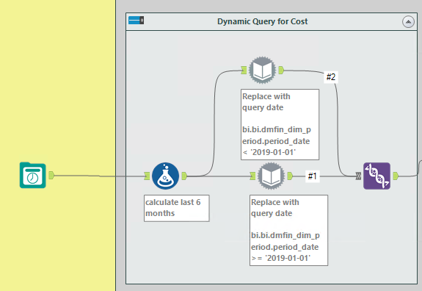The height and width of the screenshot is (291, 422).
Task: Click the upper Dynamic Input output anchor
Action: click(281, 71)
